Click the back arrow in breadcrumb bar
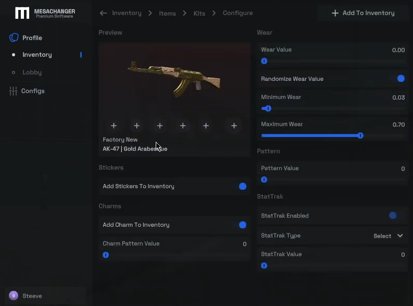 click(x=103, y=13)
